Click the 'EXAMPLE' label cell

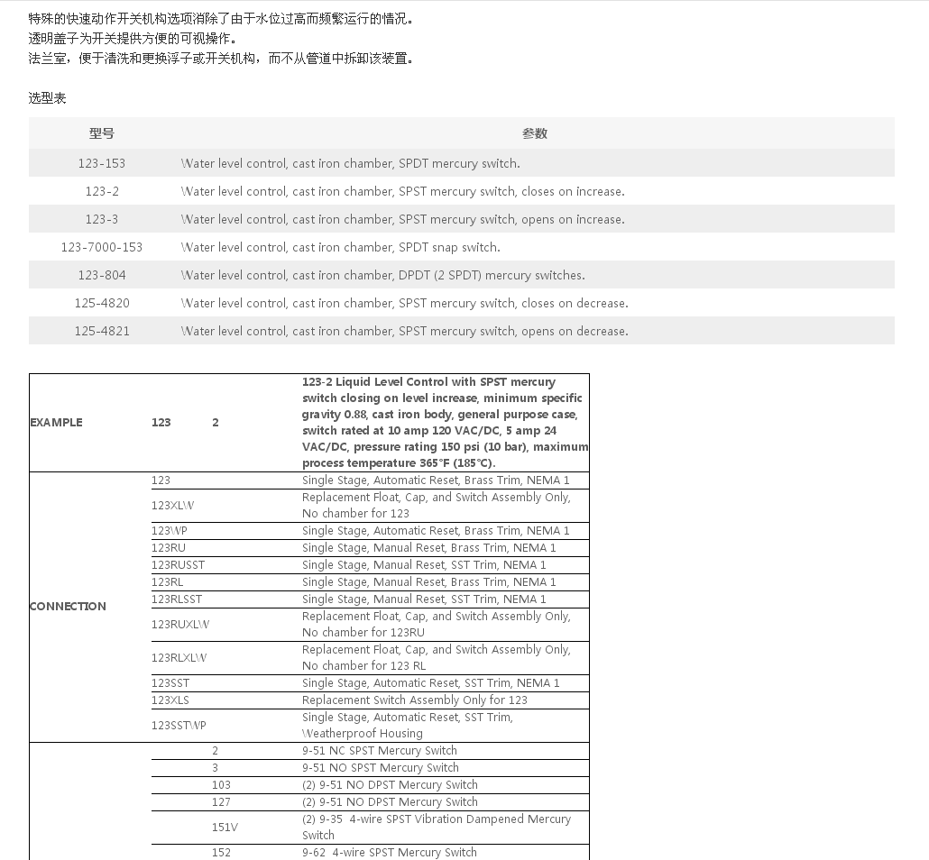pos(56,422)
